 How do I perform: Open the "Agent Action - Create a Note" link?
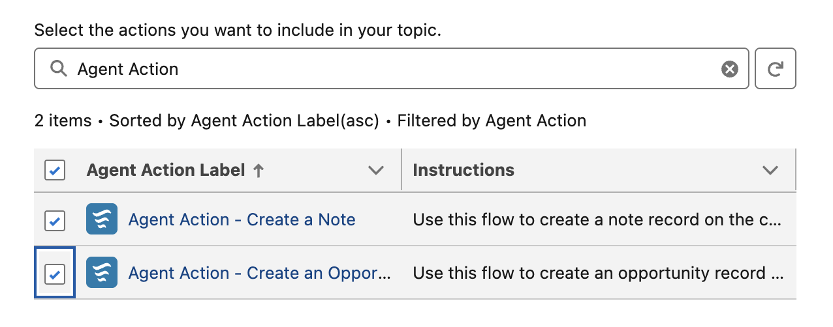point(242,220)
